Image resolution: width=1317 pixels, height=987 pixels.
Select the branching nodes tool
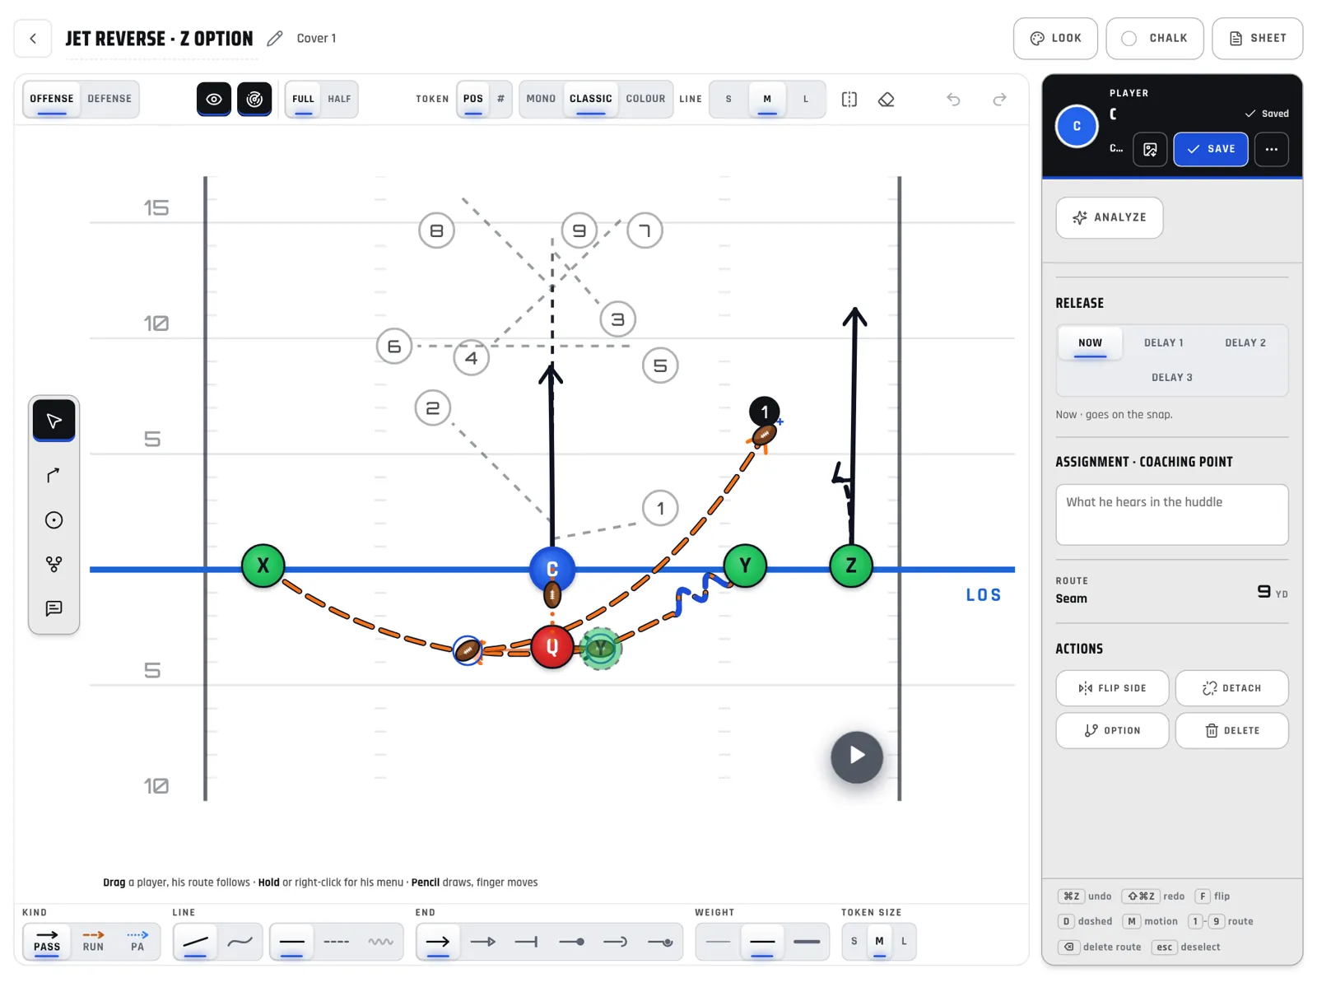pyautogui.click(x=54, y=564)
